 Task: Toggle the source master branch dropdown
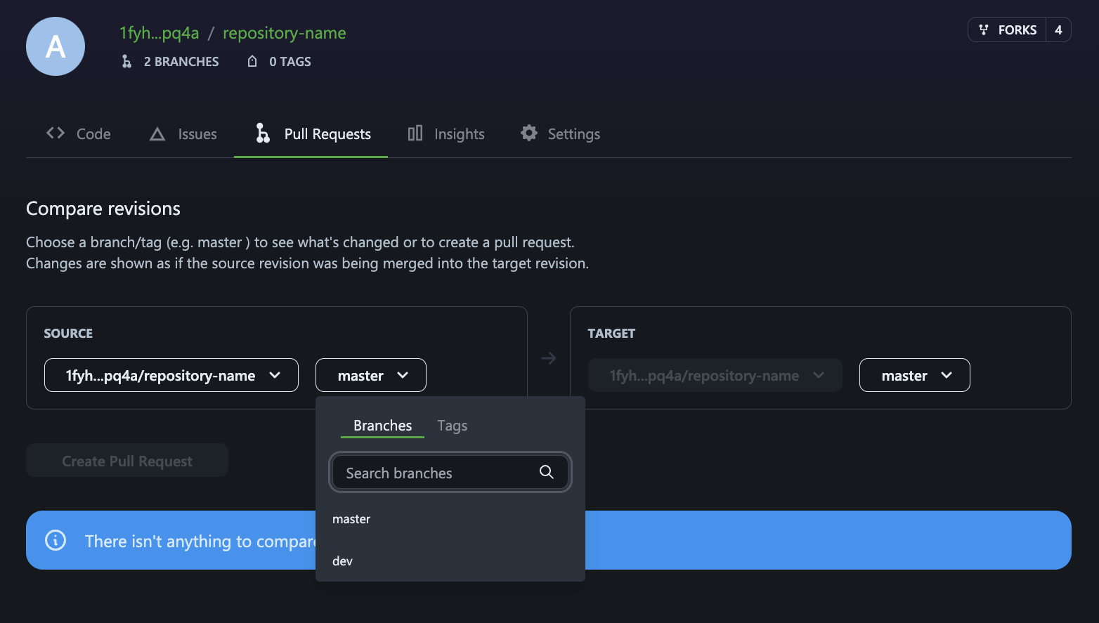[371, 375]
